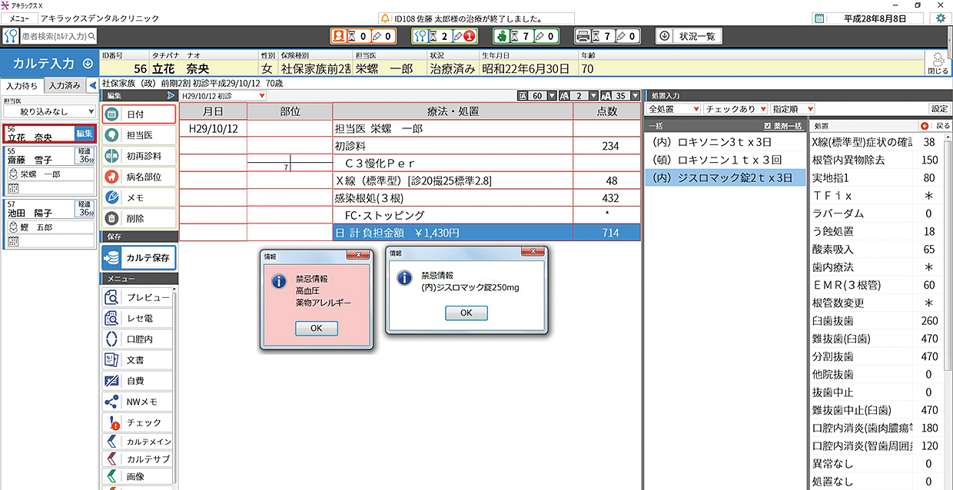Open the 口腔内 tooth icon menu
Viewport: 953px width, 490px height.
tap(111, 339)
